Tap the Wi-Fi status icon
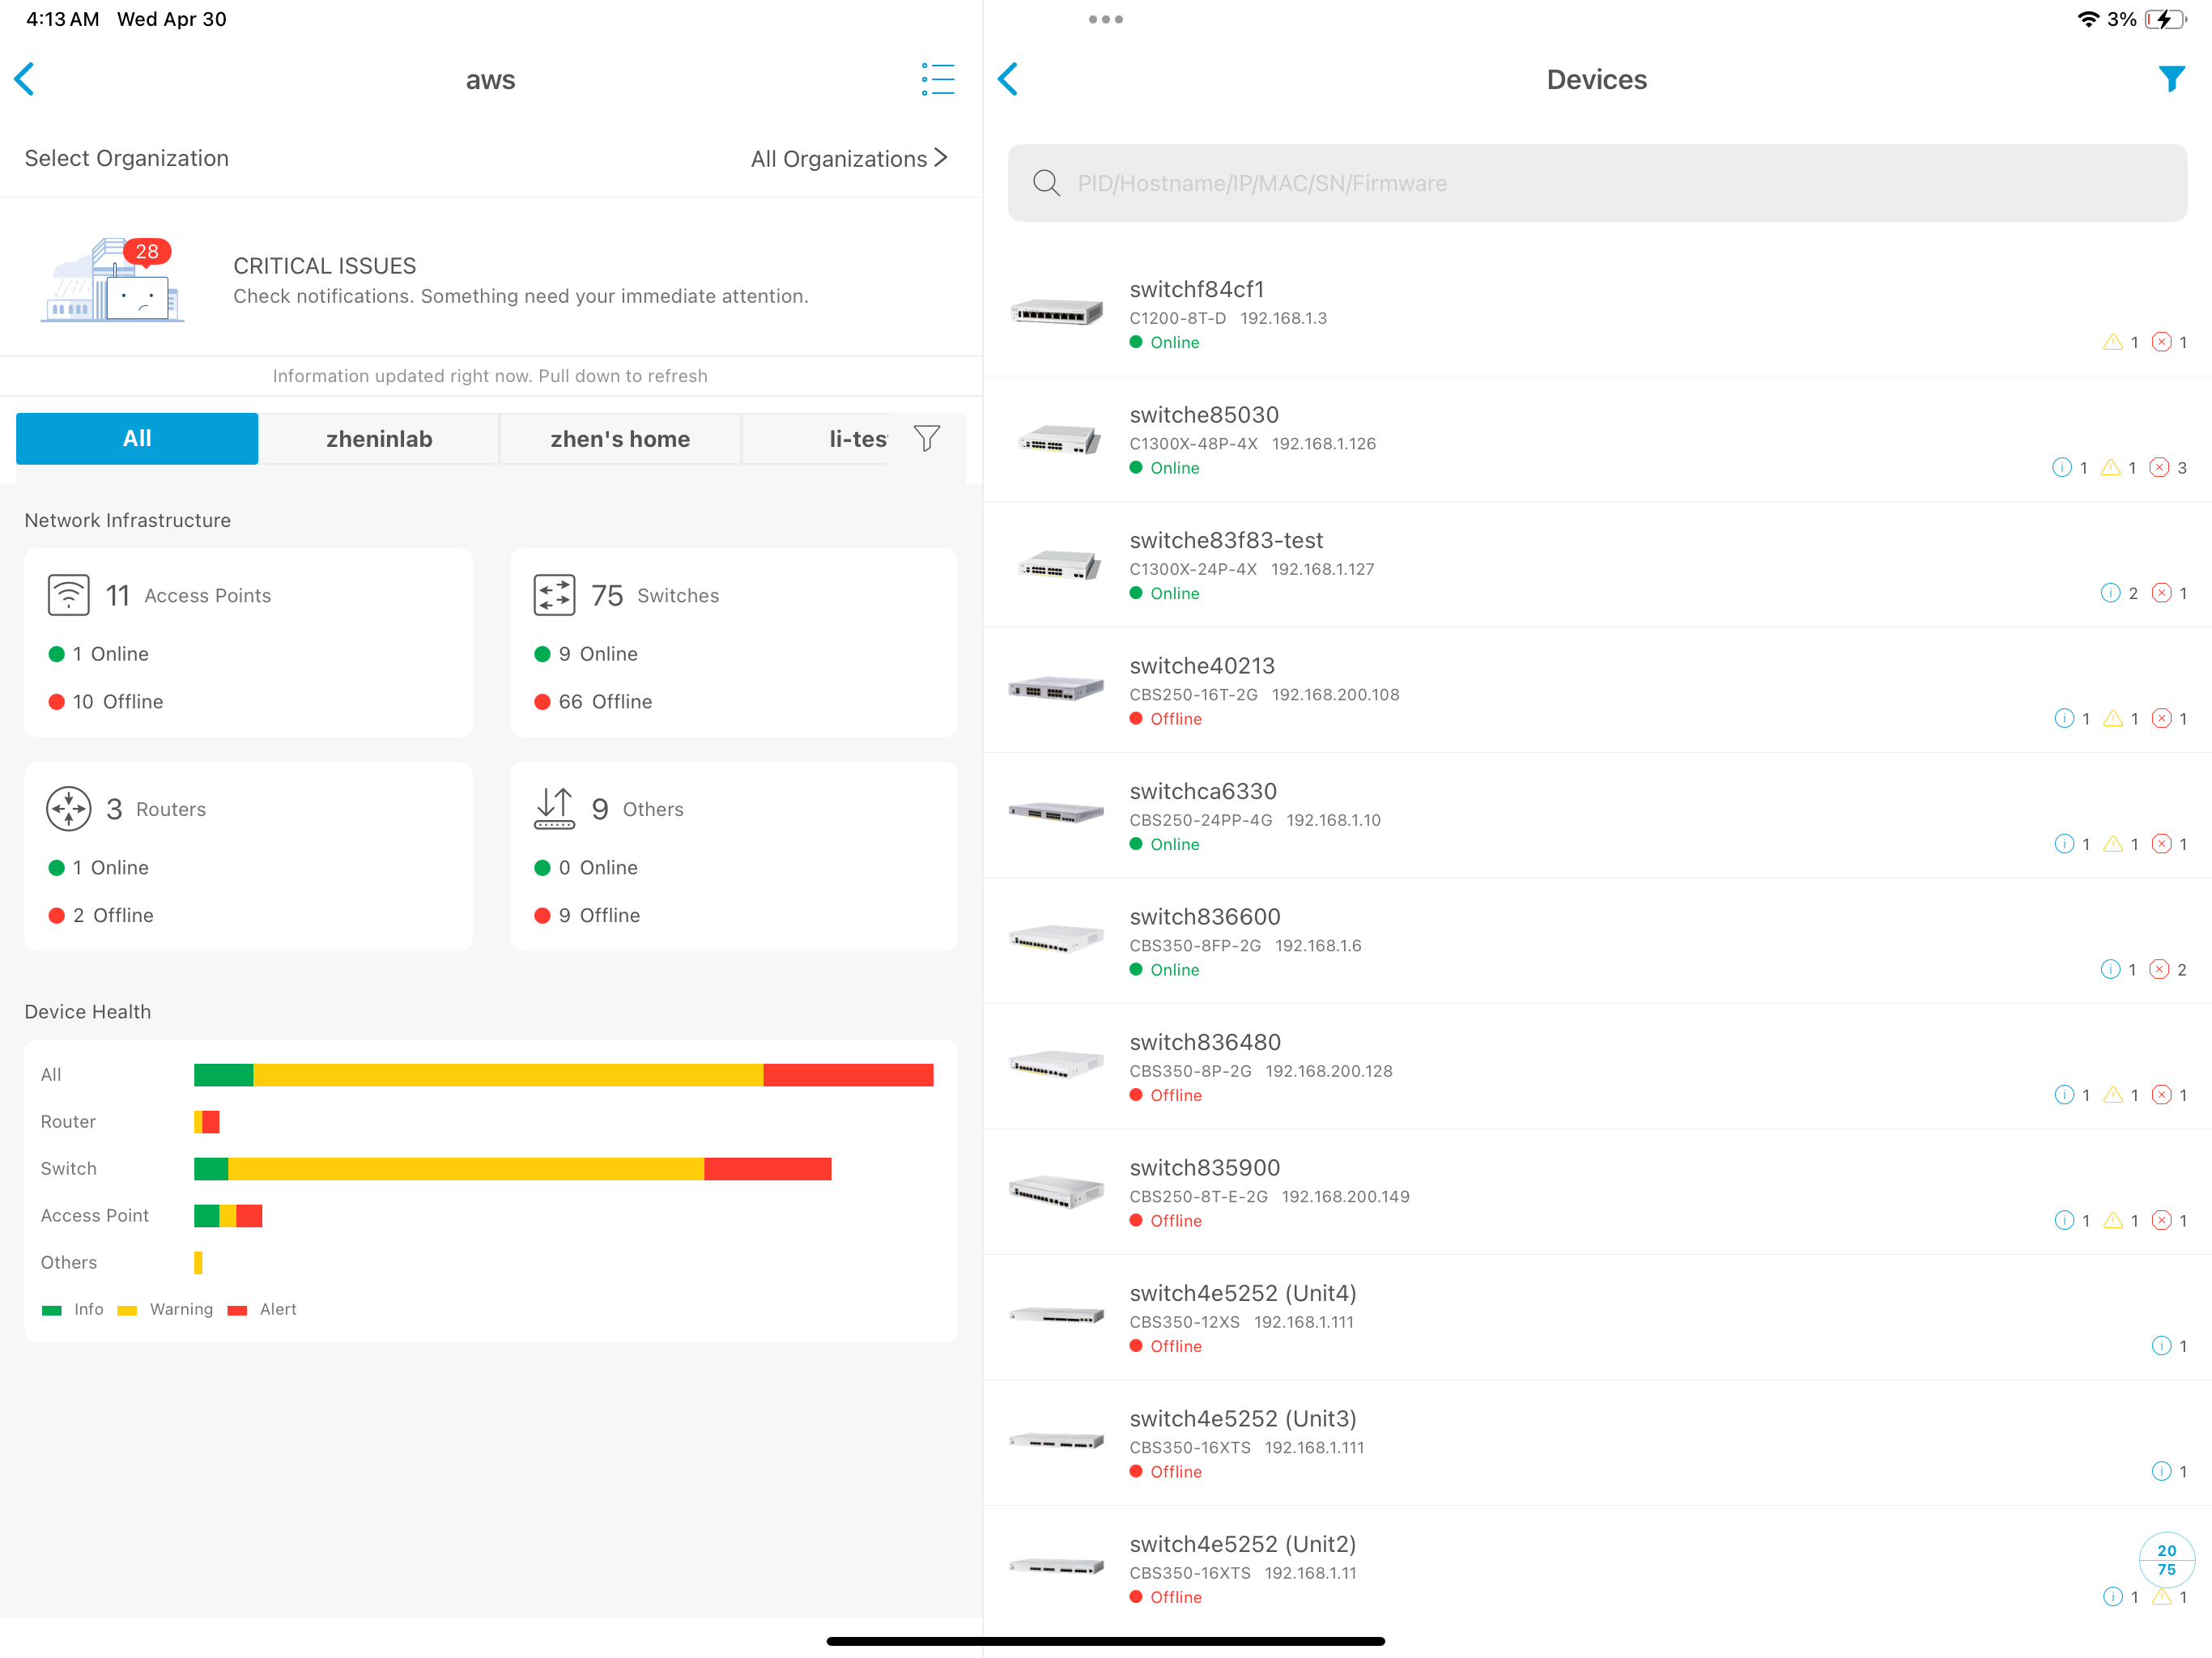The height and width of the screenshot is (1658, 2212). [2087, 19]
